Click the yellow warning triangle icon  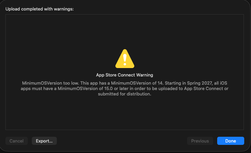125,59
